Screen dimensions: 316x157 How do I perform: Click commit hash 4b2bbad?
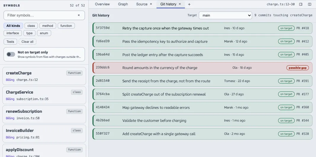103,120
